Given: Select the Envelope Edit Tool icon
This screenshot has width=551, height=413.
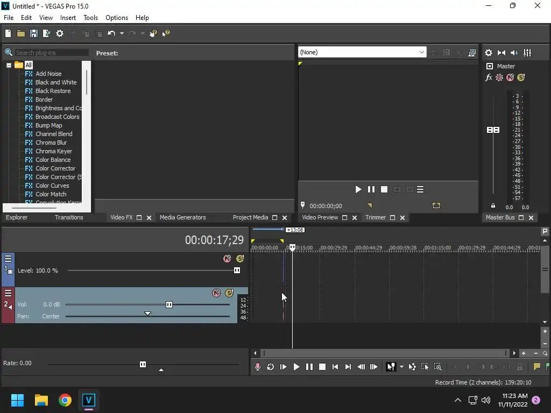Looking at the screenshot, I should 412,367.
